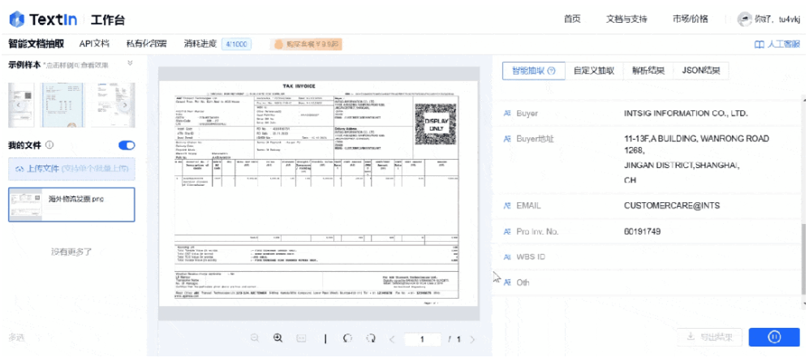Click the 4/1000 usage badge
The image size is (809, 362).
tap(236, 45)
